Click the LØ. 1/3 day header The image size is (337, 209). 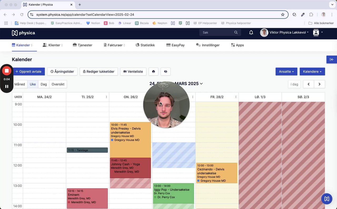pyautogui.click(x=260, y=97)
